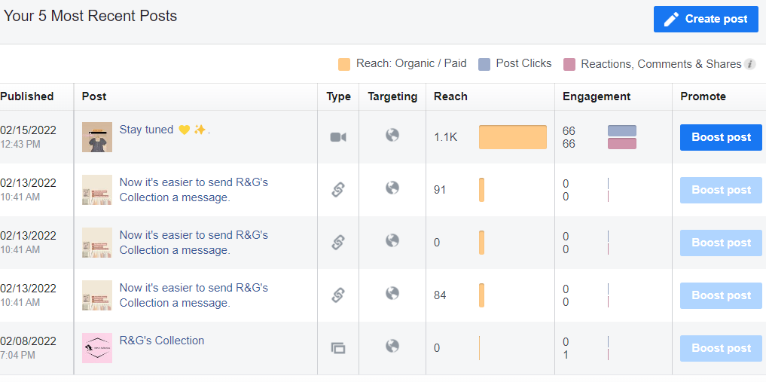Boost the Stay tuned post
Screen dimensions: 766x382
click(x=721, y=137)
